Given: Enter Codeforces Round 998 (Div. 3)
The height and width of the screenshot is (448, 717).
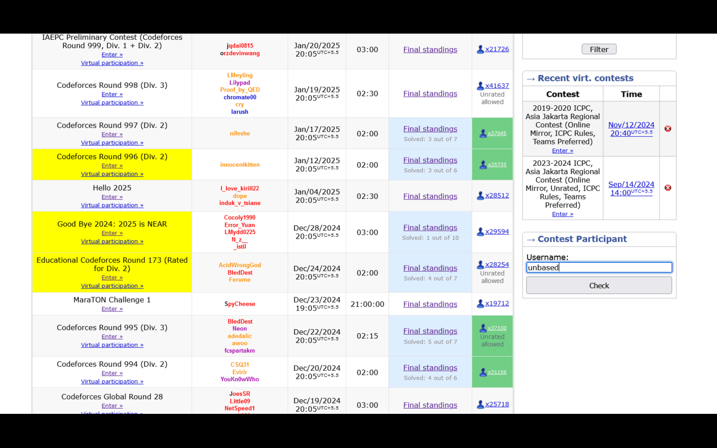Looking at the screenshot, I should (112, 95).
